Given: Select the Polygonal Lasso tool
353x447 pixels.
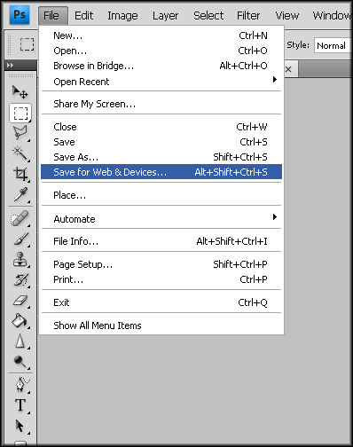Looking at the screenshot, I should pyautogui.click(x=20, y=133).
